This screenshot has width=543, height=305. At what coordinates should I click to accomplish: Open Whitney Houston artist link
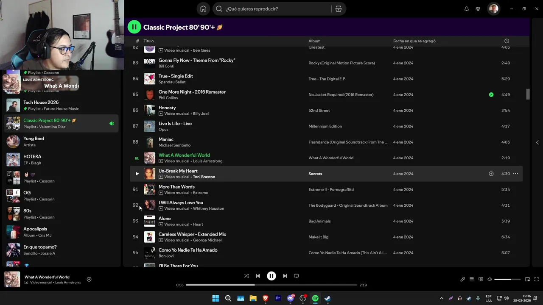click(208, 209)
